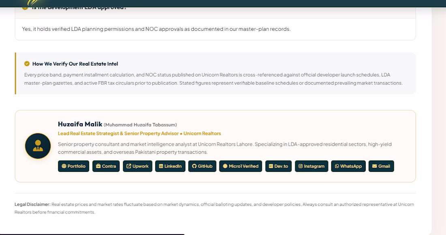Open the LinkedIn profile button
Screen dimensions: 446x235
(170, 166)
